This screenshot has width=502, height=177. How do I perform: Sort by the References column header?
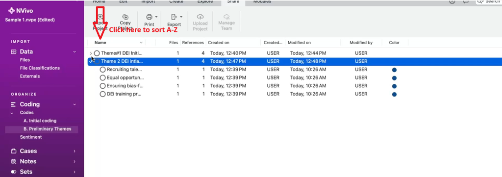193,43
